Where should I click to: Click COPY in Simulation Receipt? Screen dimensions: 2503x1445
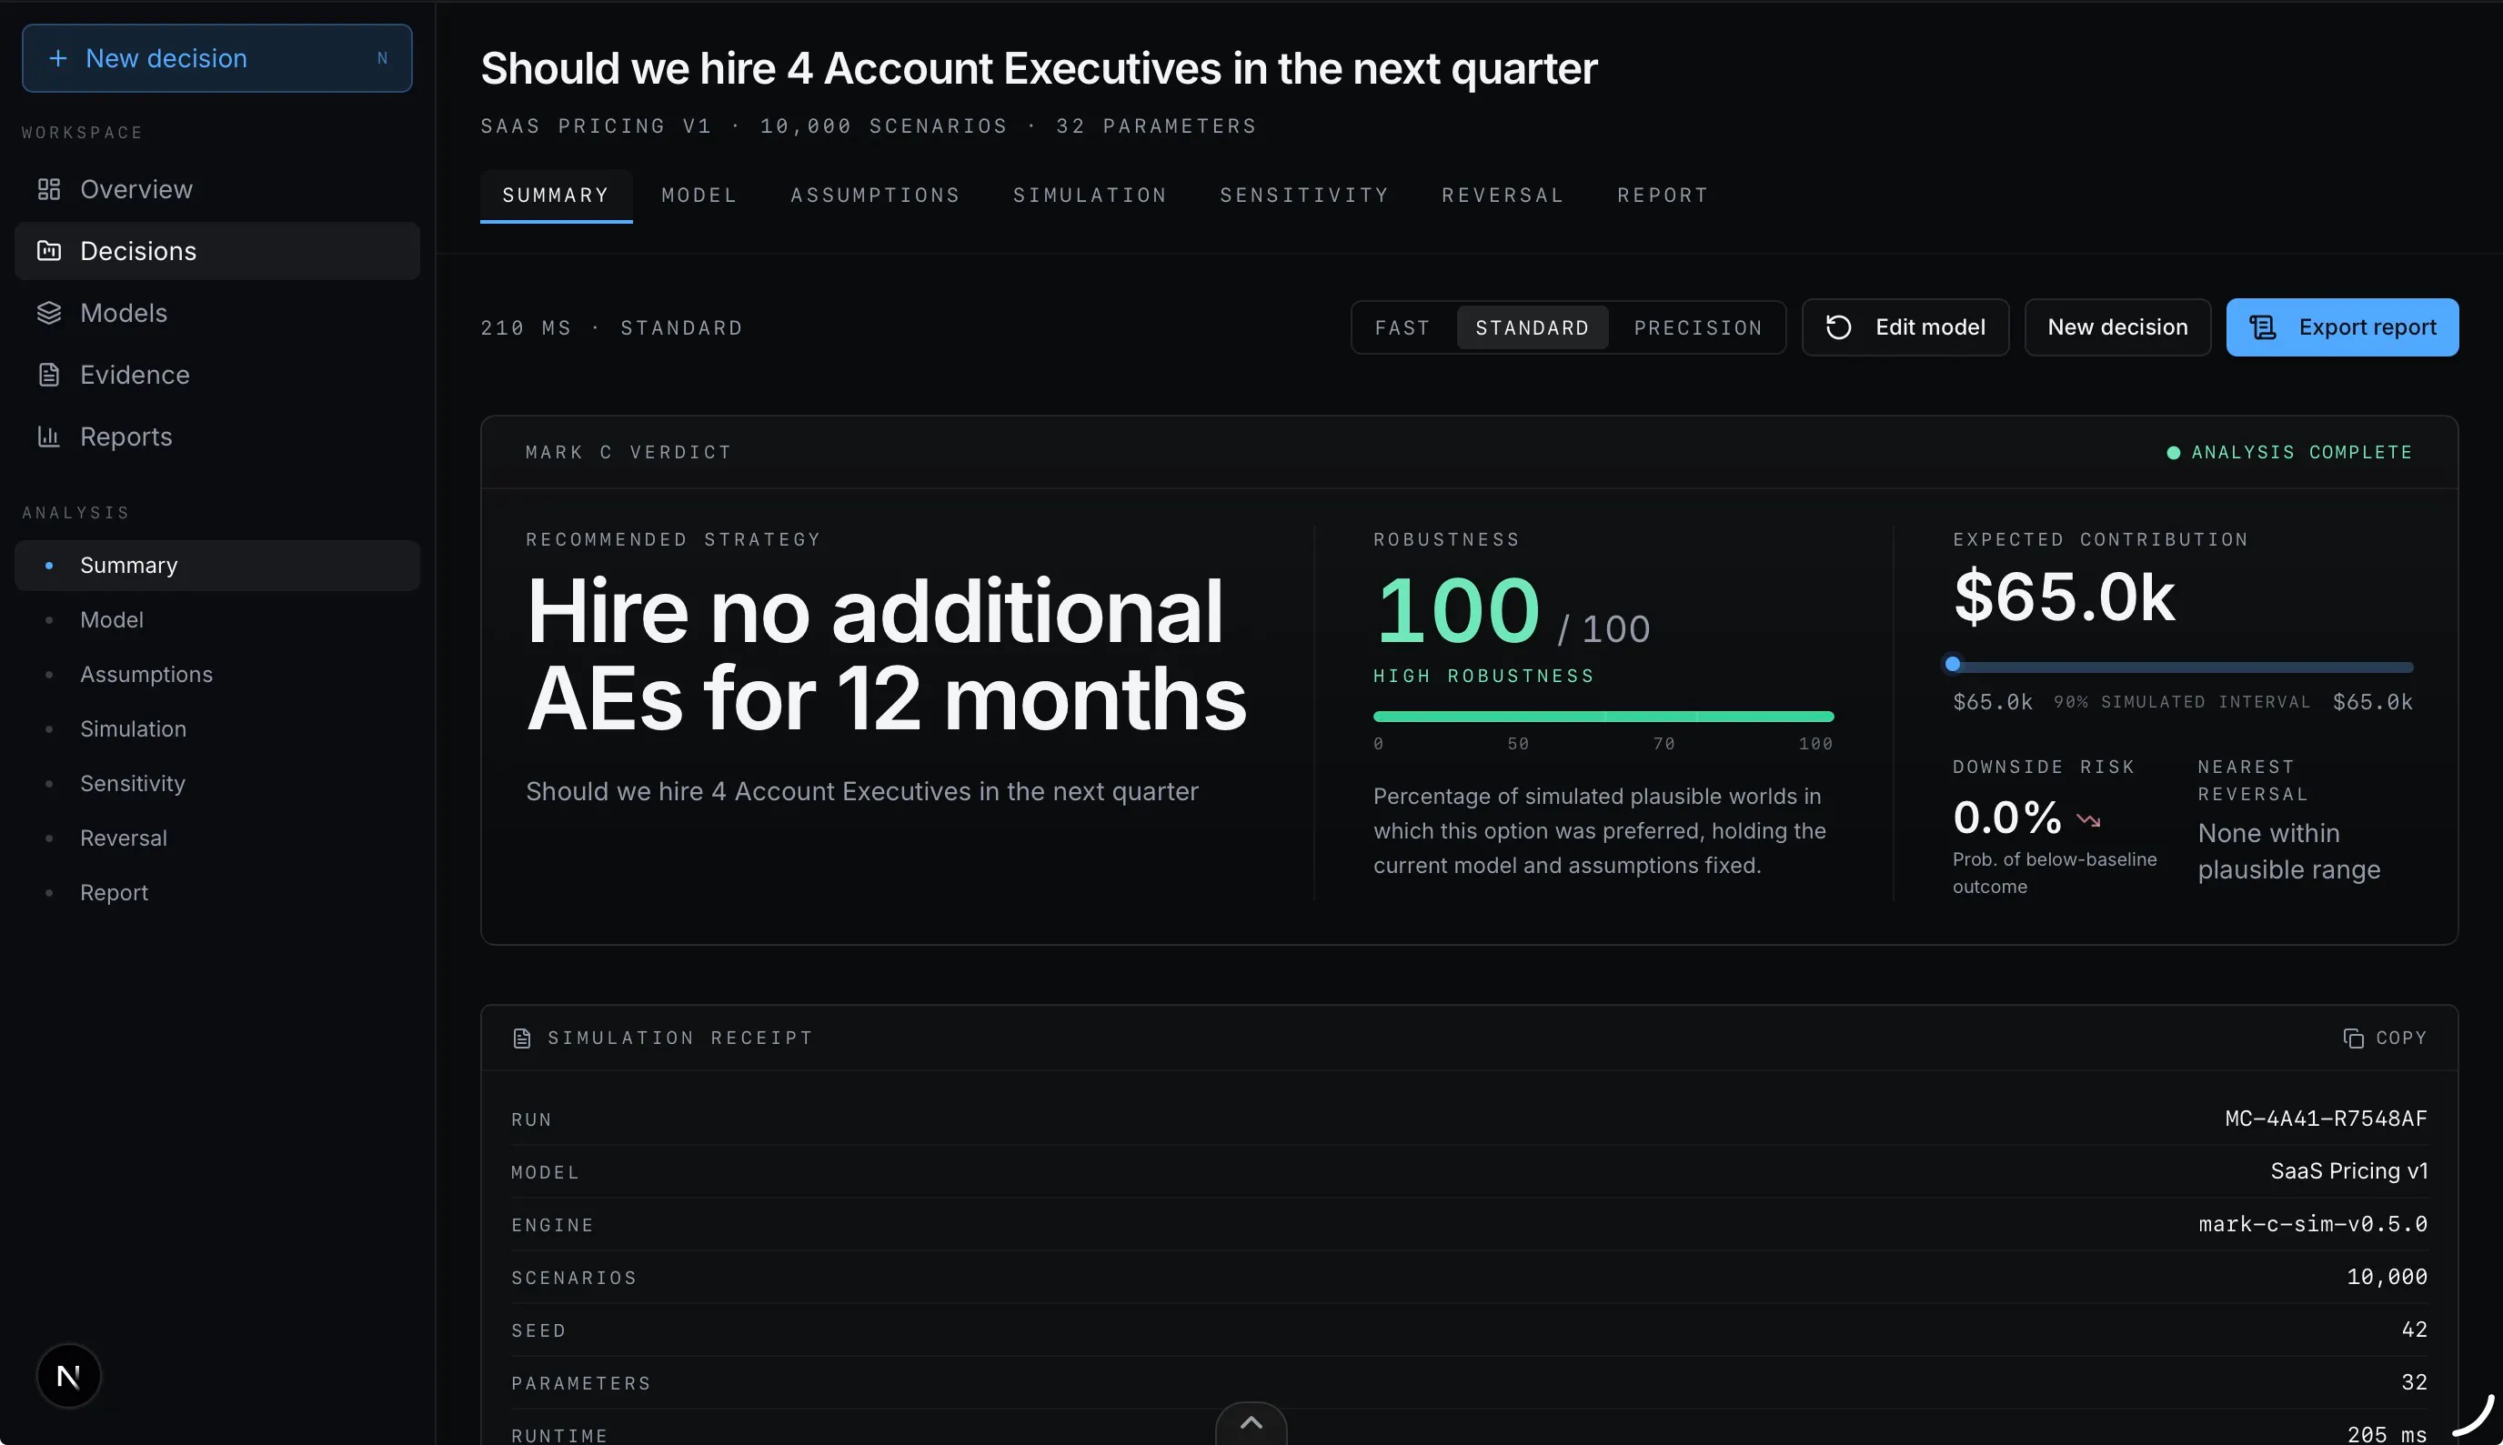coord(2385,1039)
